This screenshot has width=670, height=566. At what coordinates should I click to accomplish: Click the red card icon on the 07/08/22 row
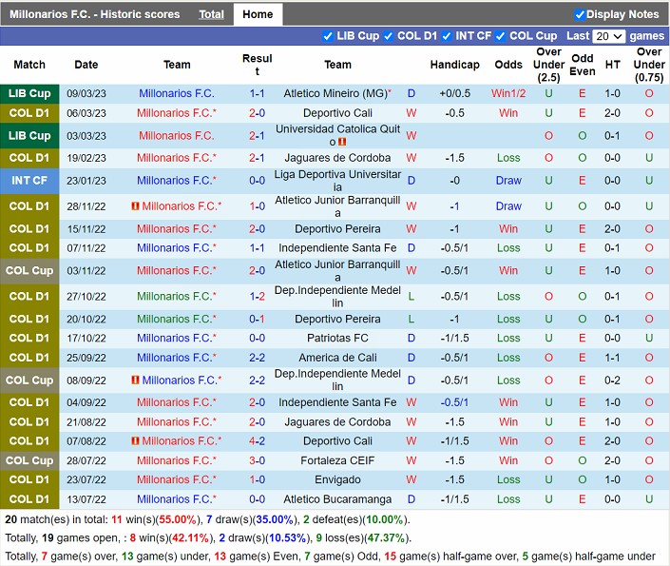point(135,441)
